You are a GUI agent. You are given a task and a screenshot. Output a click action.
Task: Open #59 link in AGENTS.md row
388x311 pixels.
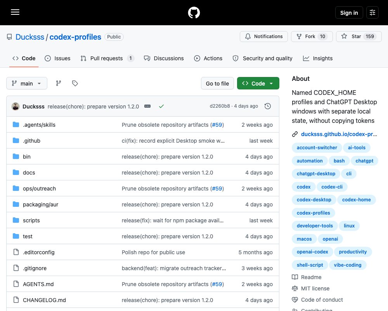[x=217, y=284]
